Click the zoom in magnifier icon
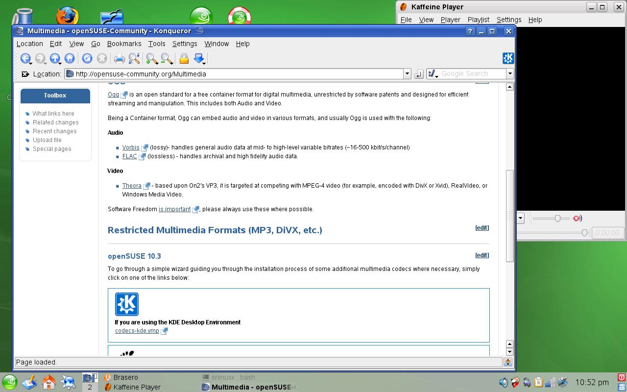 [152, 59]
